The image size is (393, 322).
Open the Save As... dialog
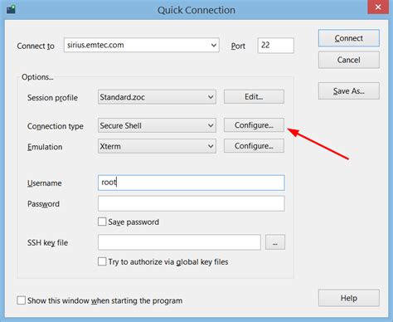(x=349, y=90)
